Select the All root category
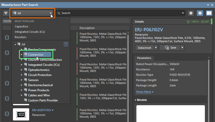 click(23, 44)
